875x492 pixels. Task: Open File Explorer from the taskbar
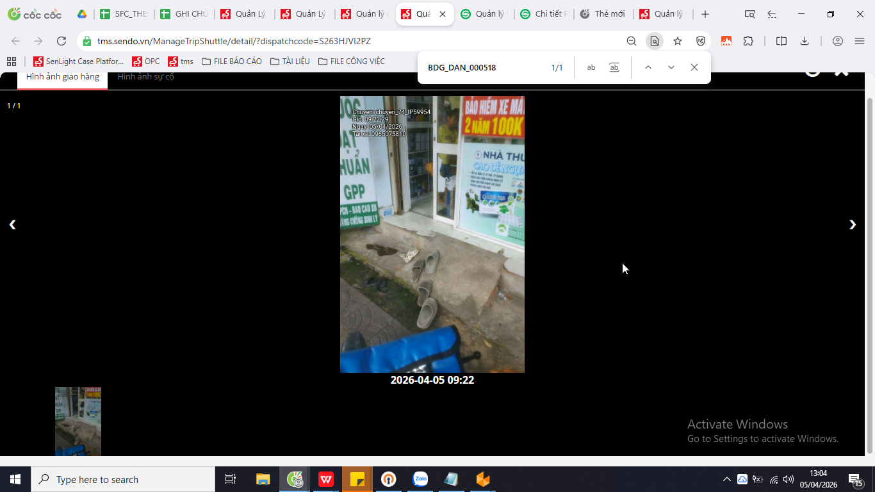pyautogui.click(x=263, y=479)
